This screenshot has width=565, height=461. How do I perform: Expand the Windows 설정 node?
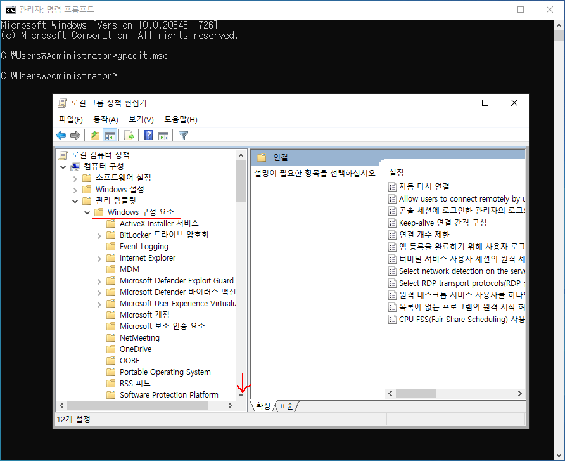(x=75, y=190)
